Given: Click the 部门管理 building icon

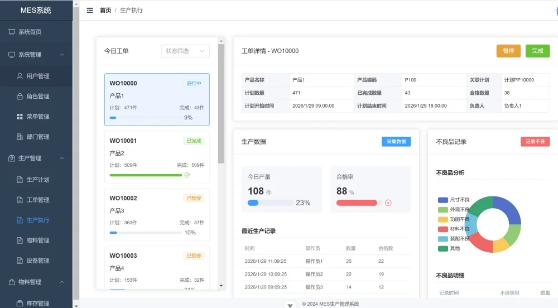Looking at the screenshot, I should point(20,137).
